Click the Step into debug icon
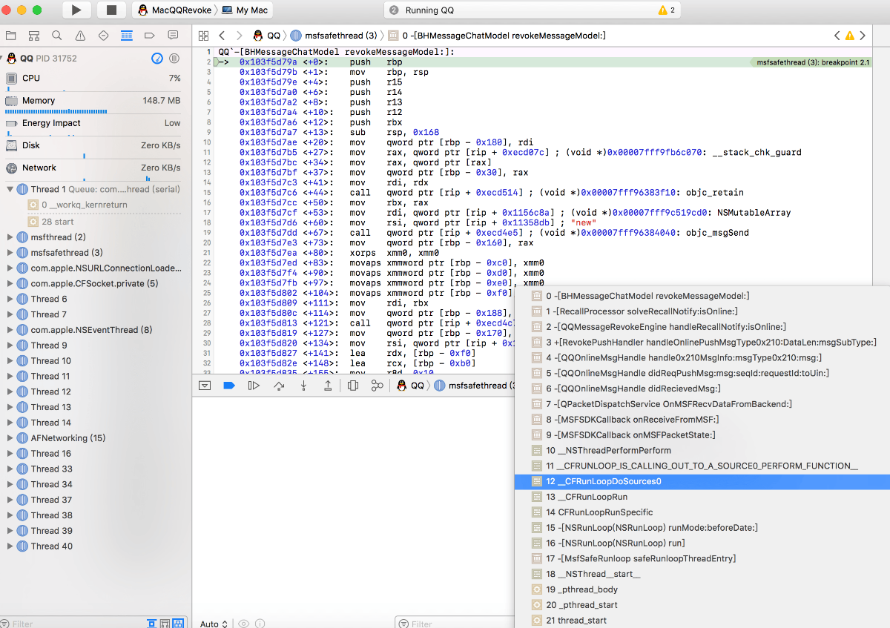Image resolution: width=890 pixels, height=628 pixels. [303, 386]
